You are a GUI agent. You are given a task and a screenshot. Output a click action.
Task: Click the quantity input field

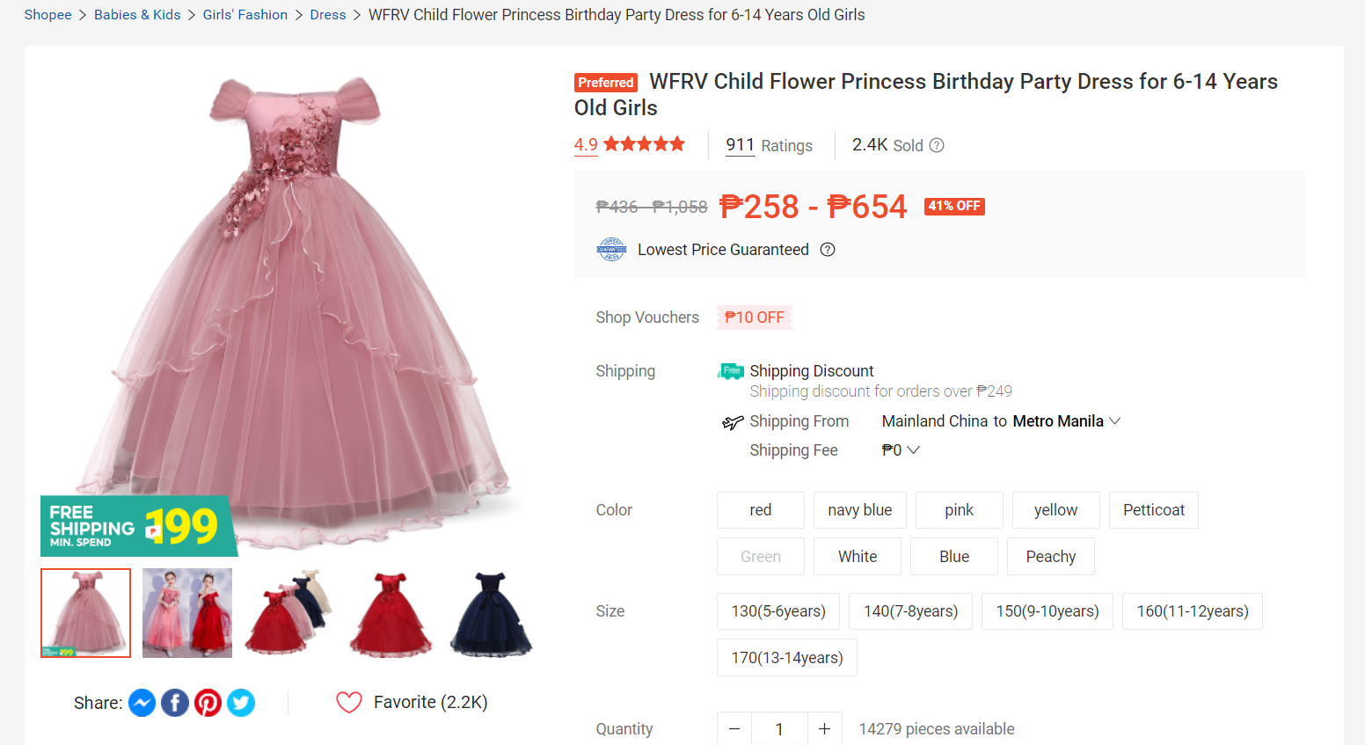pyautogui.click(x=779, y=729)
